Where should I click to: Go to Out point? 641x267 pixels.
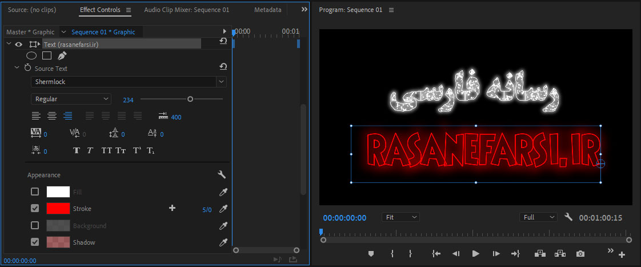click(515, 253)
